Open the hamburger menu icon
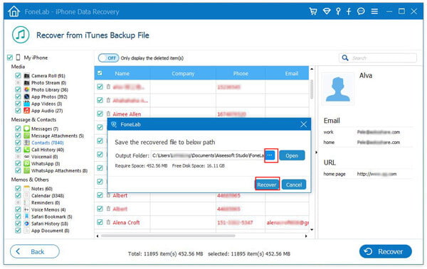This screenshot has width=427, height=269. (374, 11)
